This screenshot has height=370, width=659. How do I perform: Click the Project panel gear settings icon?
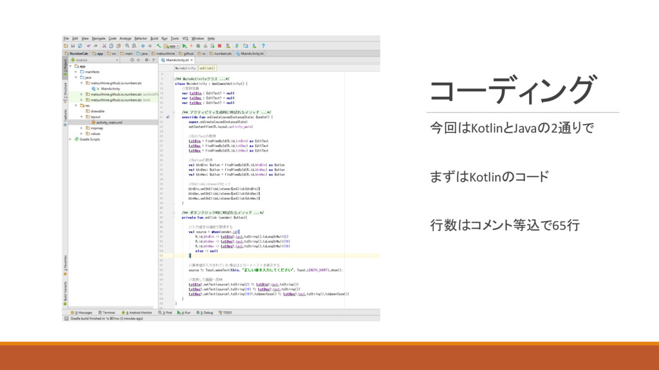(x=147, y=60)
